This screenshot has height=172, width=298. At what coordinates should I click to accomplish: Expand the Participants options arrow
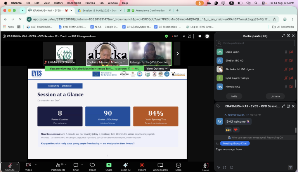click(66, 165)
